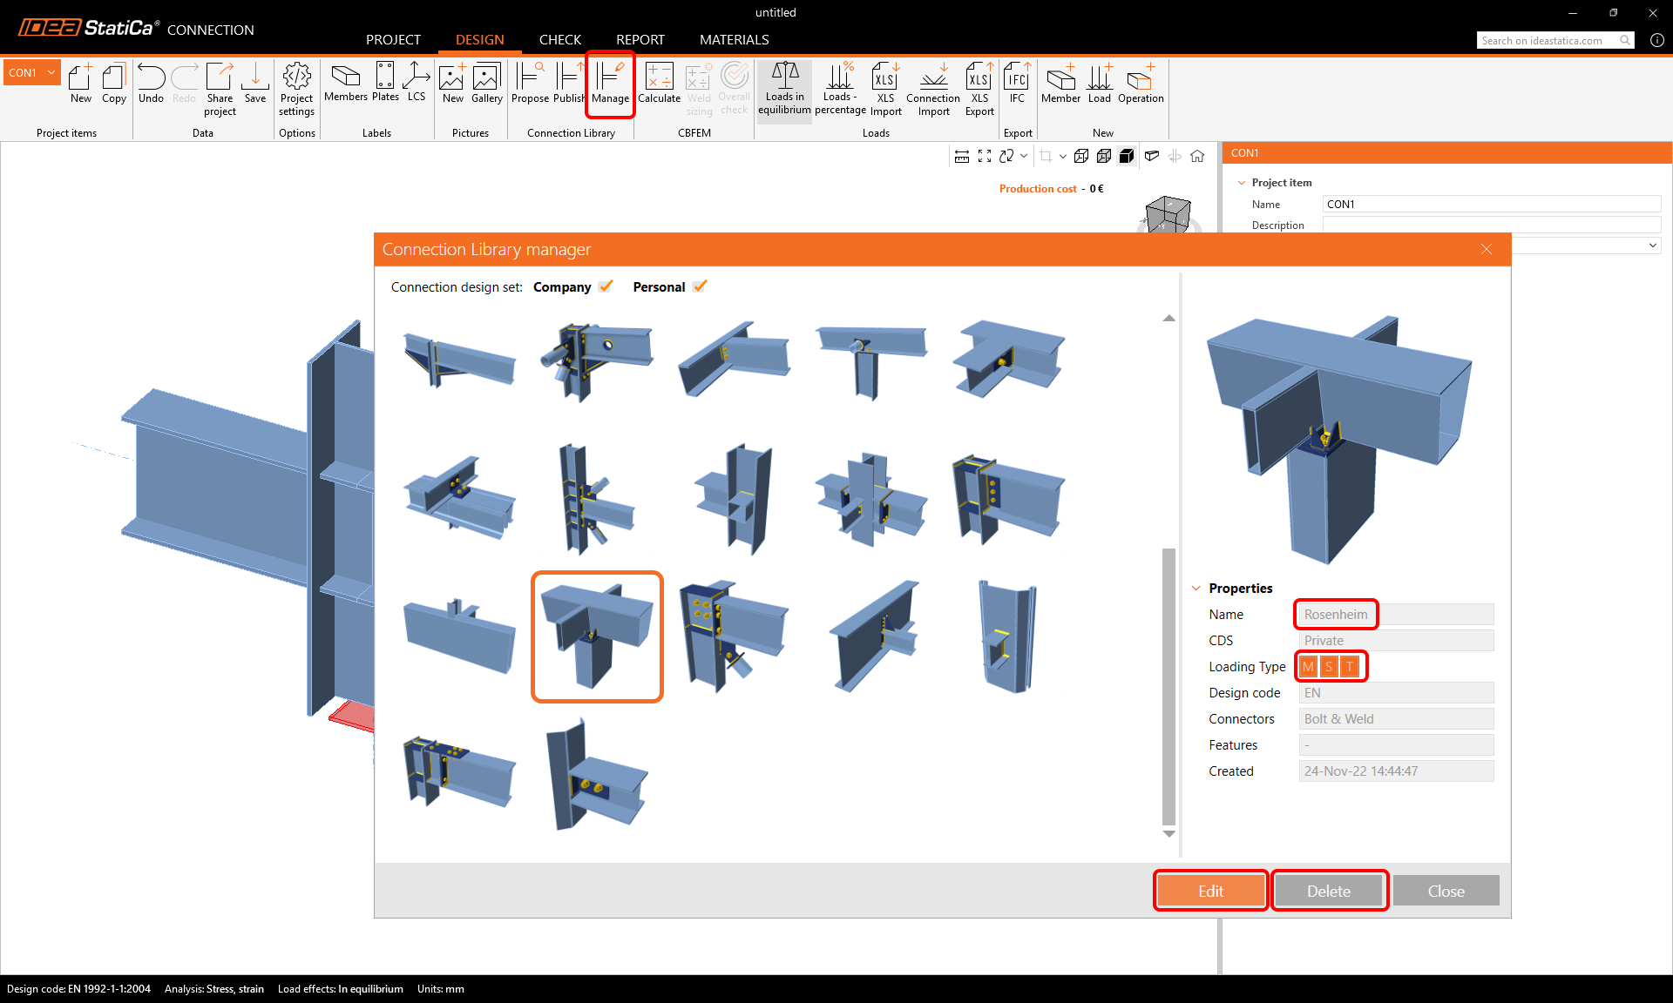Toggle the M loading type button
The width and height of the screenshot is (1673, 1003).
point(1308,667)
